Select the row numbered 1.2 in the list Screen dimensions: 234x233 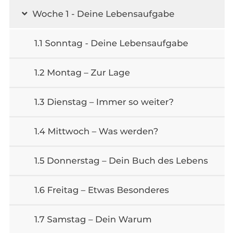click(x=117, y=73)
